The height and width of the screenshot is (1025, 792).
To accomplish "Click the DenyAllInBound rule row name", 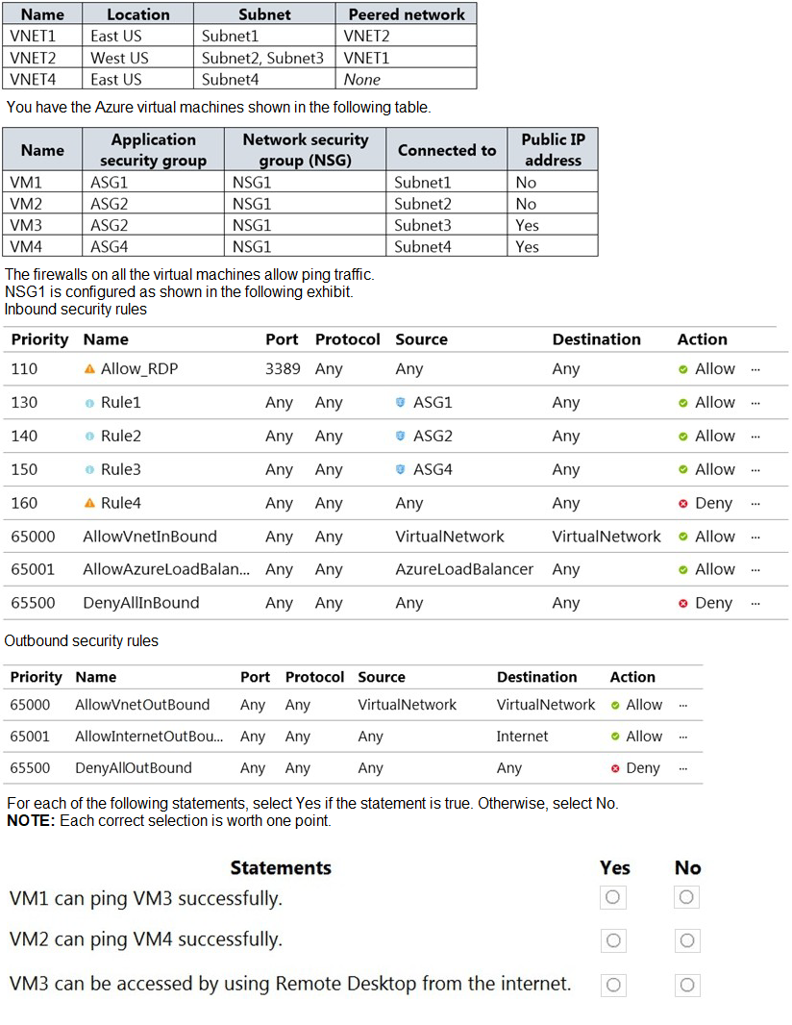I will click(141, 603).
